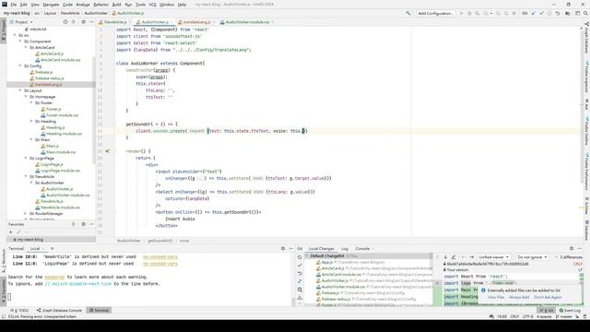Click the Terminal settings gear icon
This screenshot has width=590, height=332.
(283, 248)
